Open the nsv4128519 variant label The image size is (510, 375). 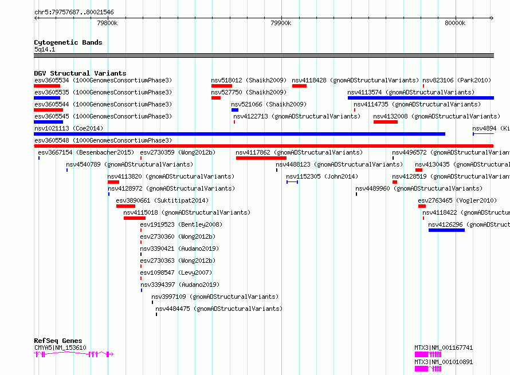pyautogui.click(x=451, y=176)
